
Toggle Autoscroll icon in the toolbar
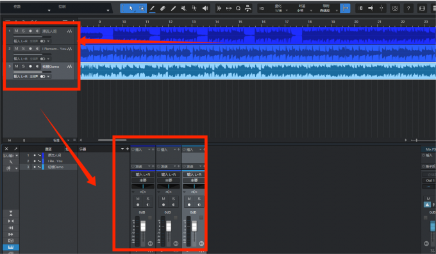click(x=360, y=8)
